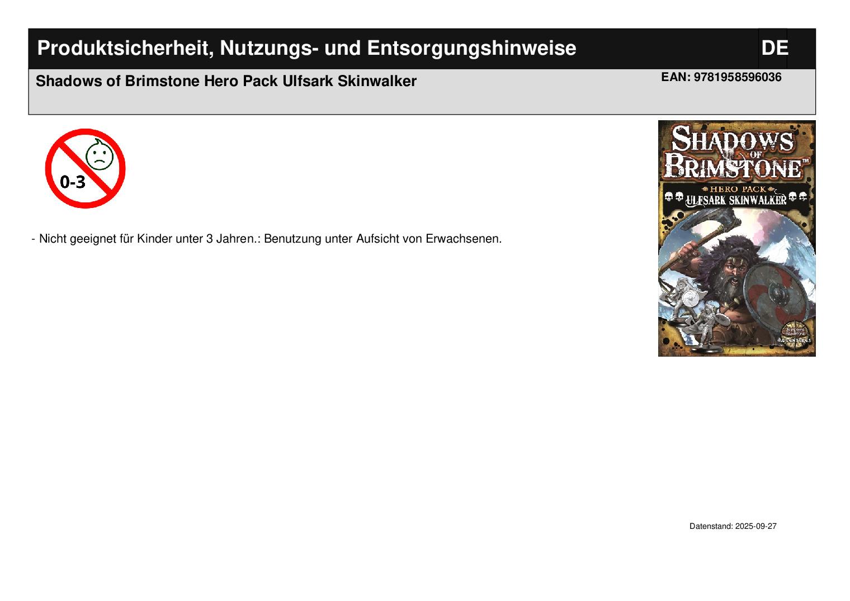This screenshot has width=850, height=601.
Task: Click the warning text 'Nicht geeignet für Kinder unter 3 Jahren'
Action: 148,239
